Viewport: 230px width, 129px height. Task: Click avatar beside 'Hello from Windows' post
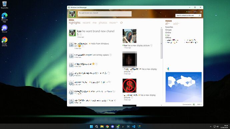(x=71, y=45)
